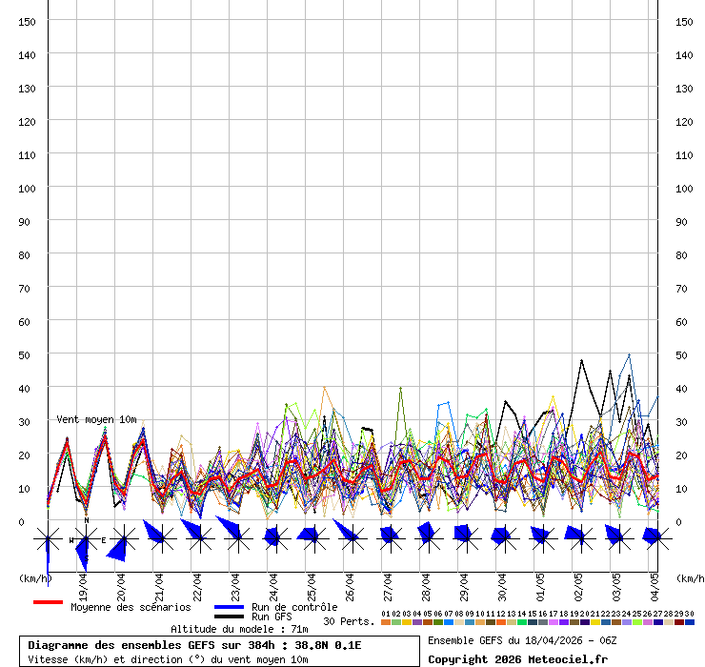Click the 'Moyenne des scénarios' legend label
Image resolution: width=705 pixels, height=667 pixels.
[131, 607]
